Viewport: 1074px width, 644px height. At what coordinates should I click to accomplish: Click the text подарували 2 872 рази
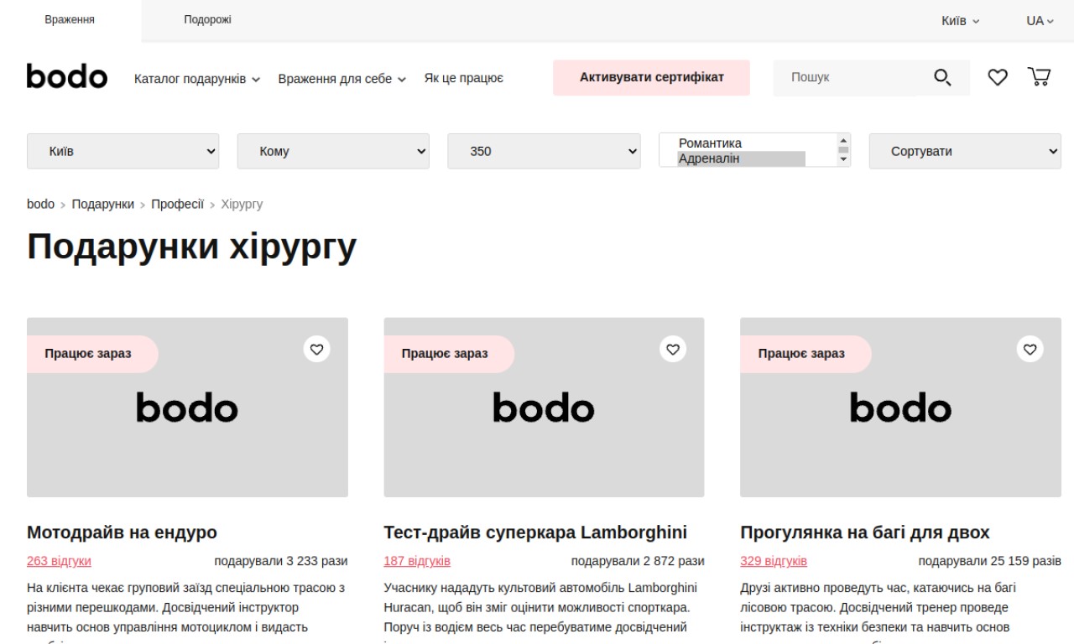pyautogui.click(x=638, y=561)
